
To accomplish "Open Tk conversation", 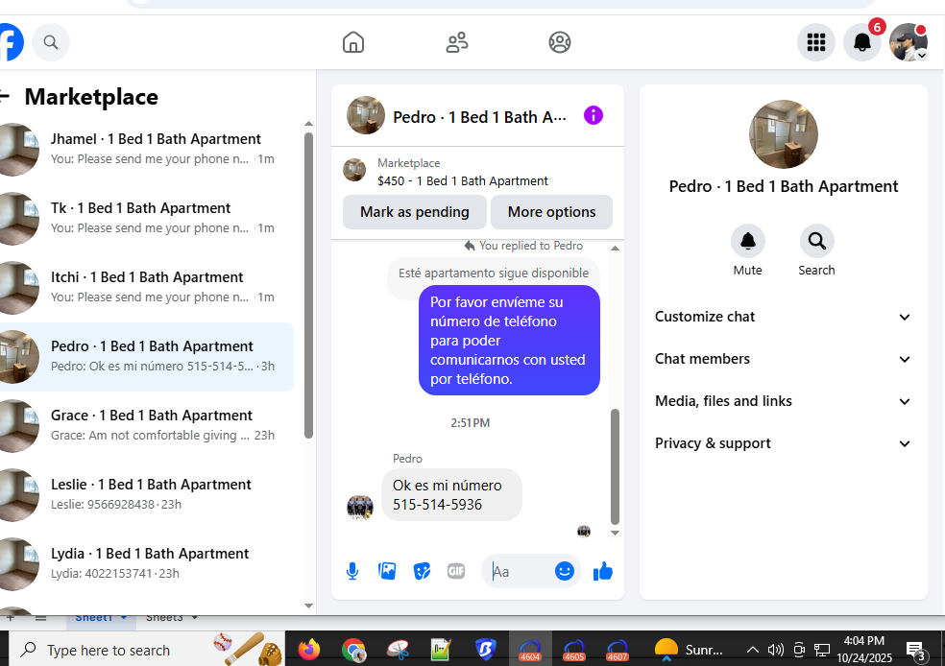I will coord(146,218).
